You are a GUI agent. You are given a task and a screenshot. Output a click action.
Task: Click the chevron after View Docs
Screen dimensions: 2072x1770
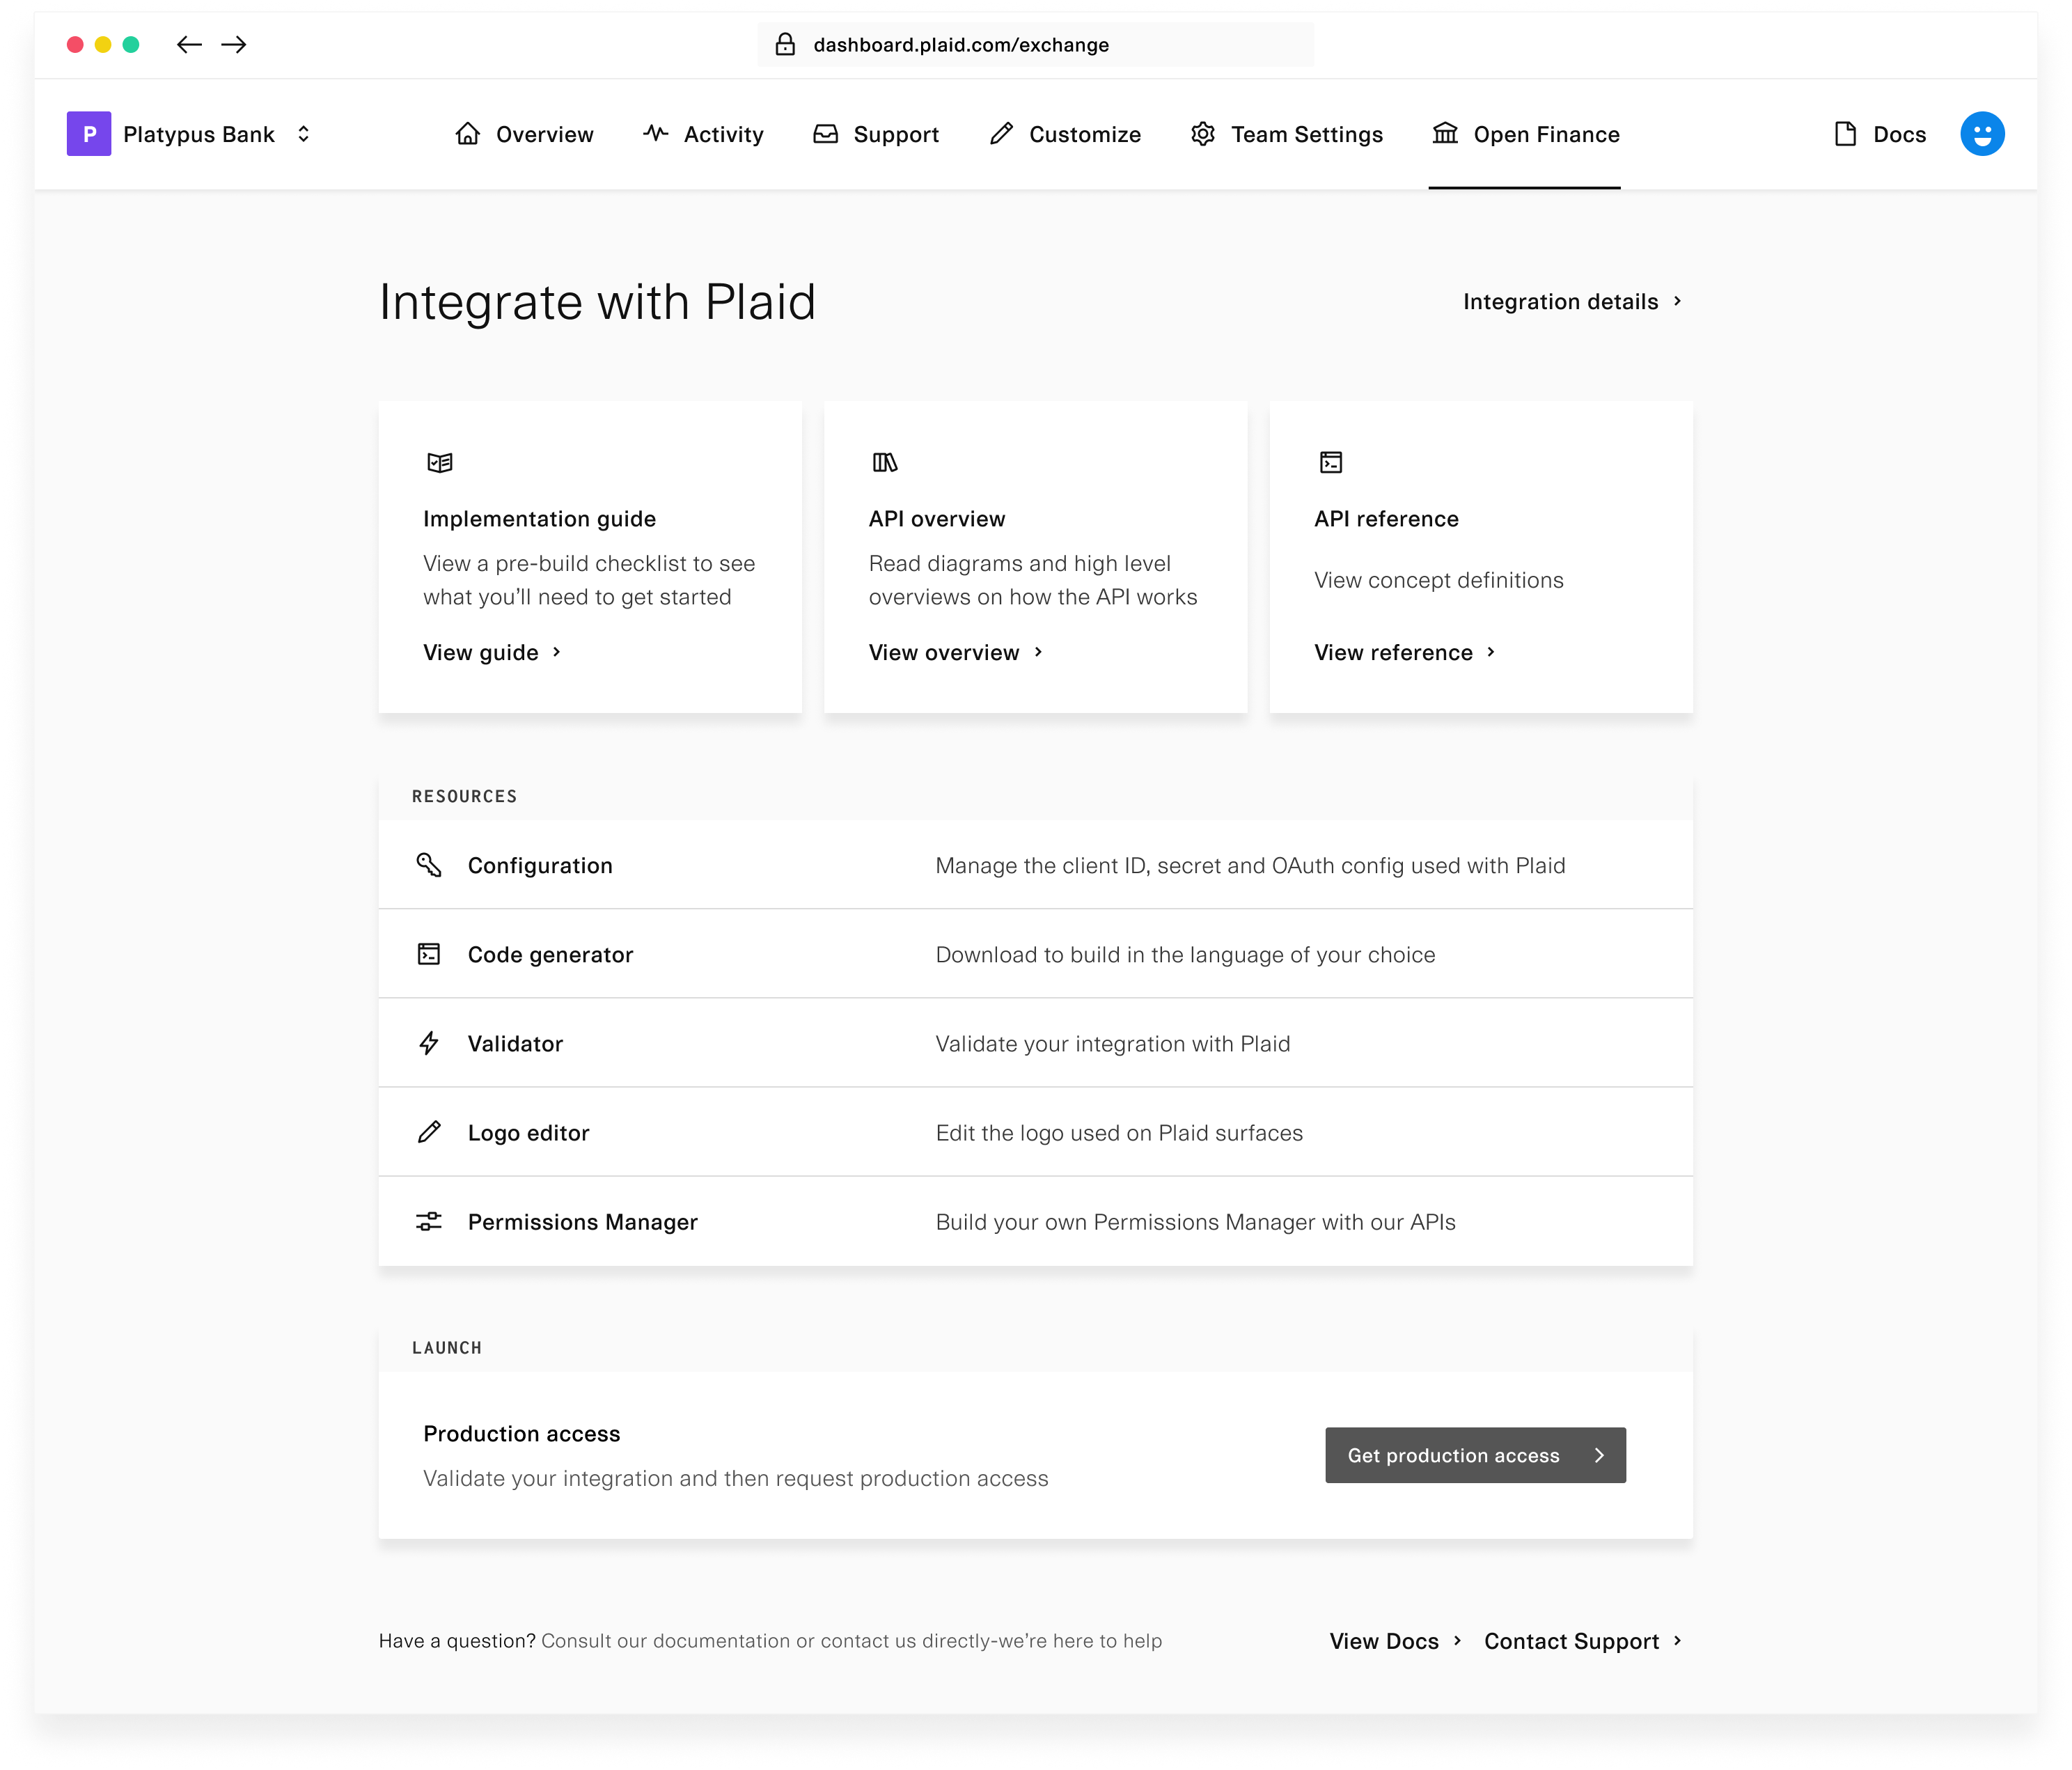pyautogui.click(x=1457, y=1641)
